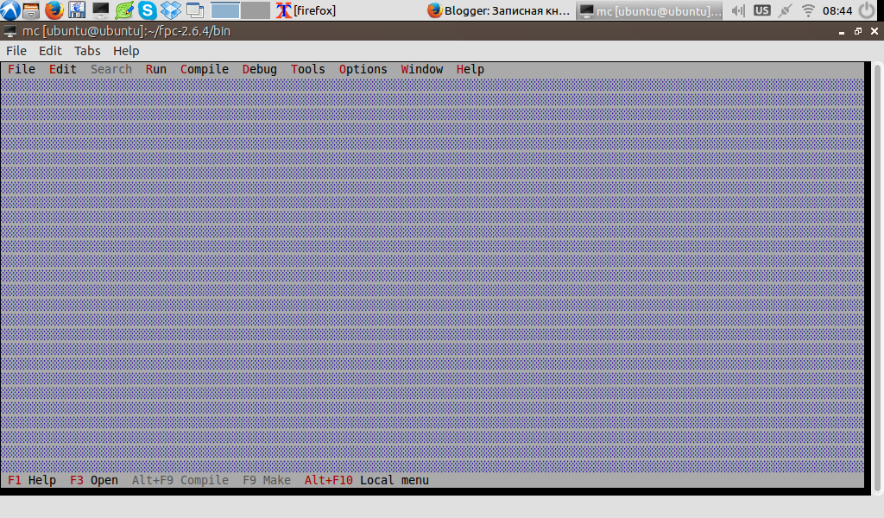Click the US keyboard layout indicator

pyautogui.click(x=761, y=10)
